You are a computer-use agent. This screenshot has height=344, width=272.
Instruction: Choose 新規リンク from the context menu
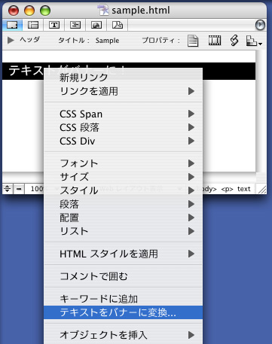123,78
